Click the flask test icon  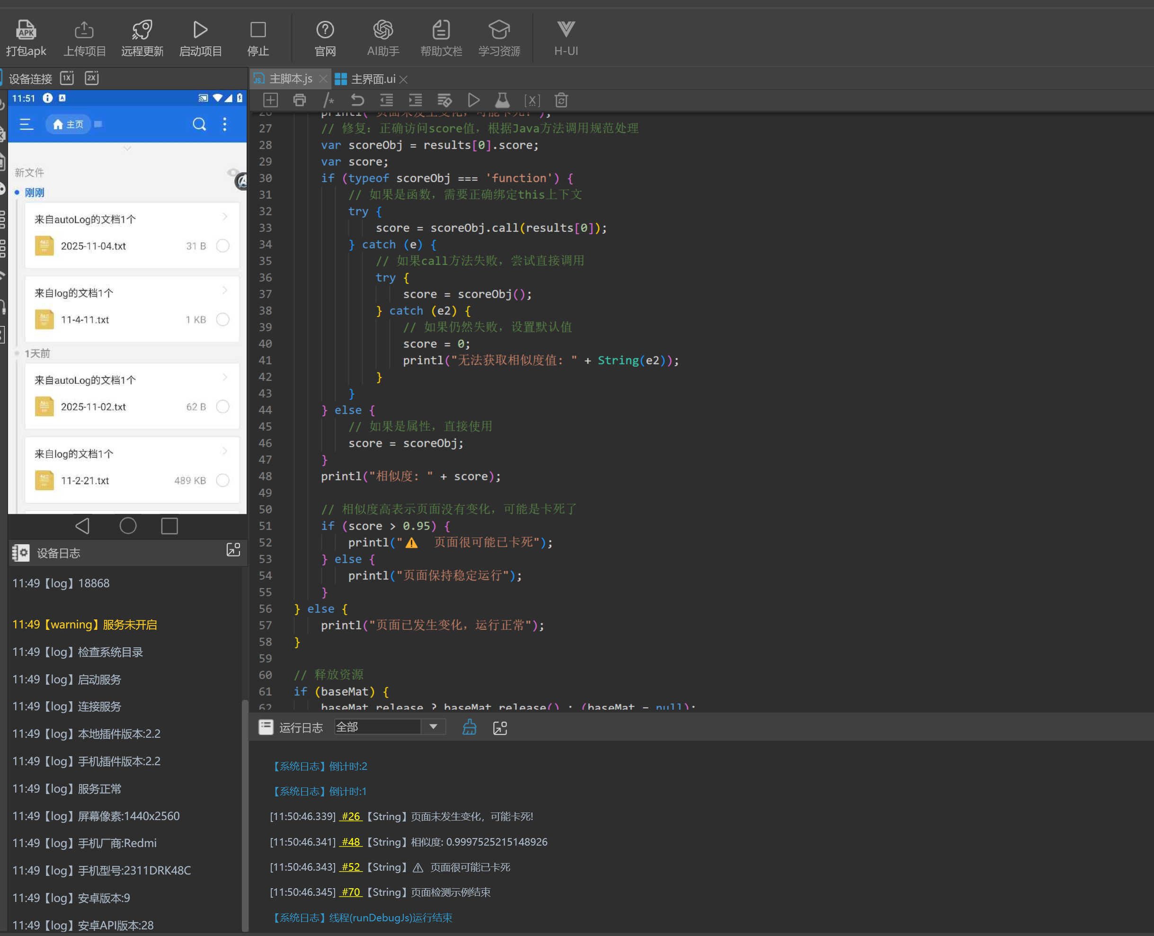point(502,100)
